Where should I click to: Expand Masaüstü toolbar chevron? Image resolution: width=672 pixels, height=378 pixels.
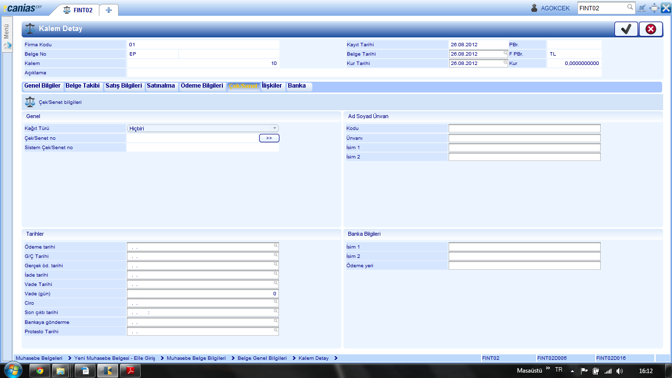(x=548, y=369)
